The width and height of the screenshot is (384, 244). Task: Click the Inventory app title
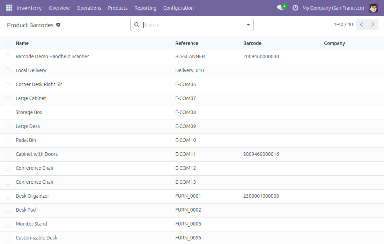point(29,8)
